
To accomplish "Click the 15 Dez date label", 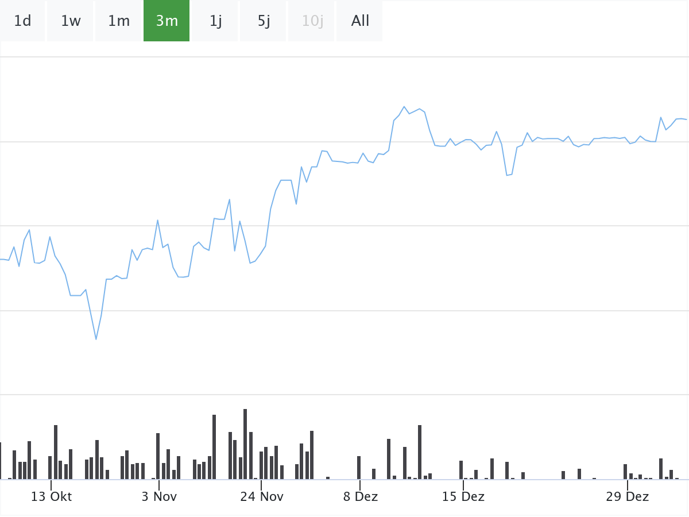I will [x=463, y=496].
